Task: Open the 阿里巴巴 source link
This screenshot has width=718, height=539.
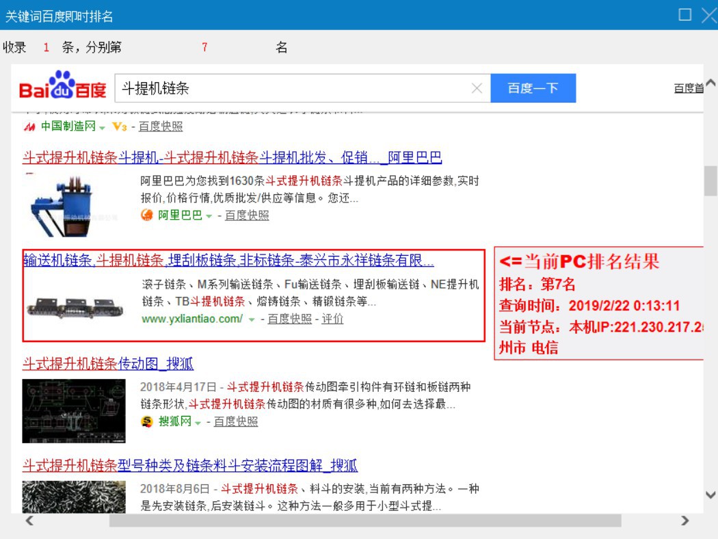Action: (180, 215)
